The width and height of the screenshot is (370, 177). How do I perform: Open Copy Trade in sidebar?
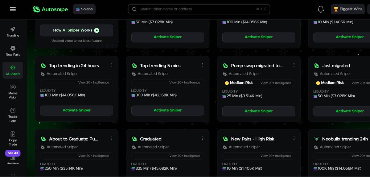pyautogui.click(x=13, y=138)
